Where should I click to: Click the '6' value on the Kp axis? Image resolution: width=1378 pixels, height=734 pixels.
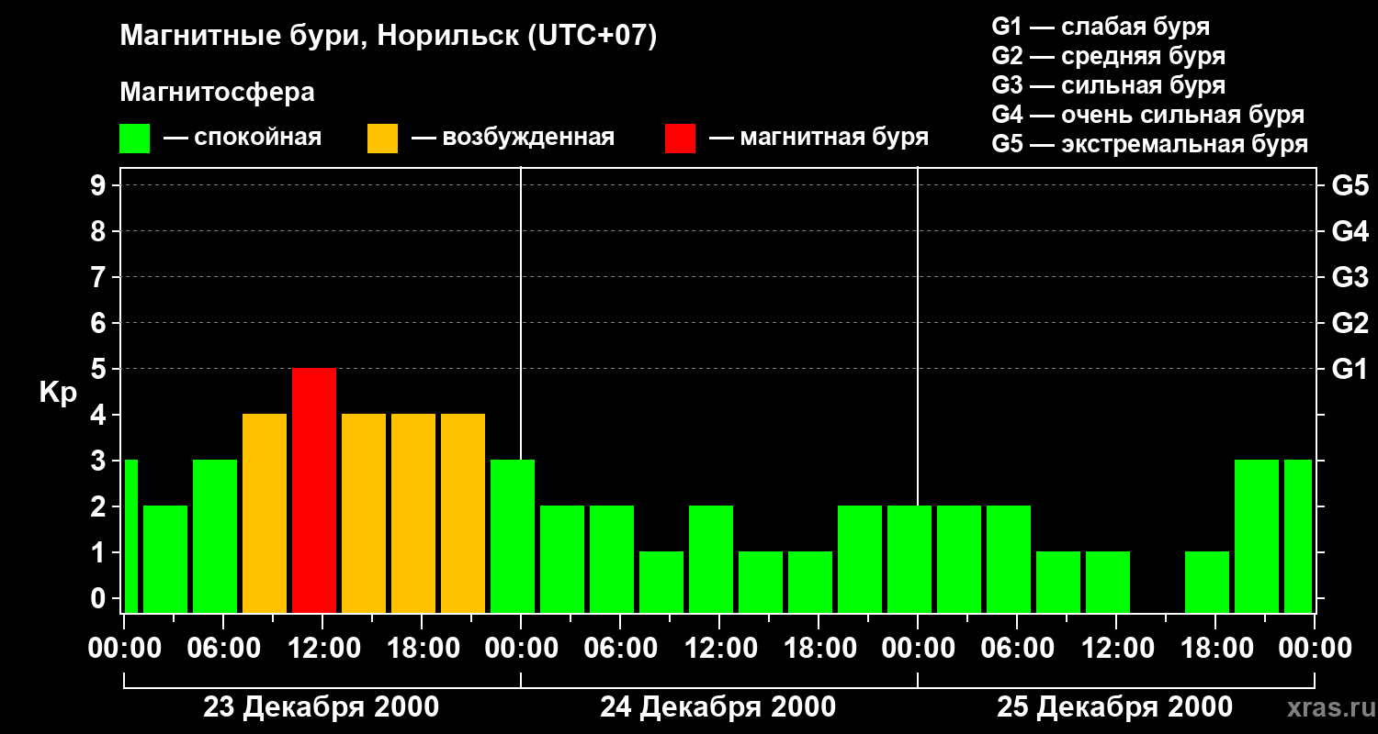point(100,323)
